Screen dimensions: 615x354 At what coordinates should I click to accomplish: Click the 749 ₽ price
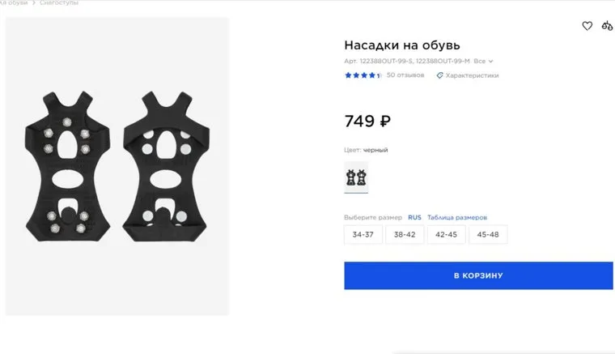click(367, 122)
